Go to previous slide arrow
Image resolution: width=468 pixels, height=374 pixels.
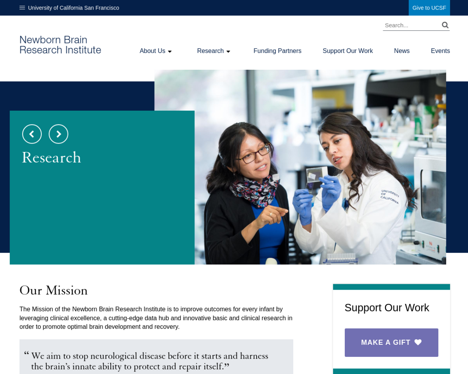pyautogui.click(x=32, y=134)
